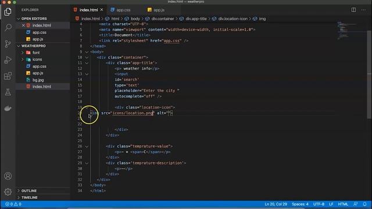
Task: Go to line via Ln 20, Col 29
Action: [x=276, y=204]
